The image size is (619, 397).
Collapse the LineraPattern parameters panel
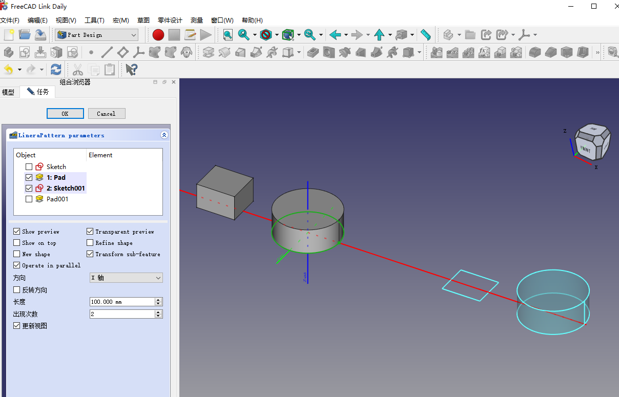click(164, 135)
